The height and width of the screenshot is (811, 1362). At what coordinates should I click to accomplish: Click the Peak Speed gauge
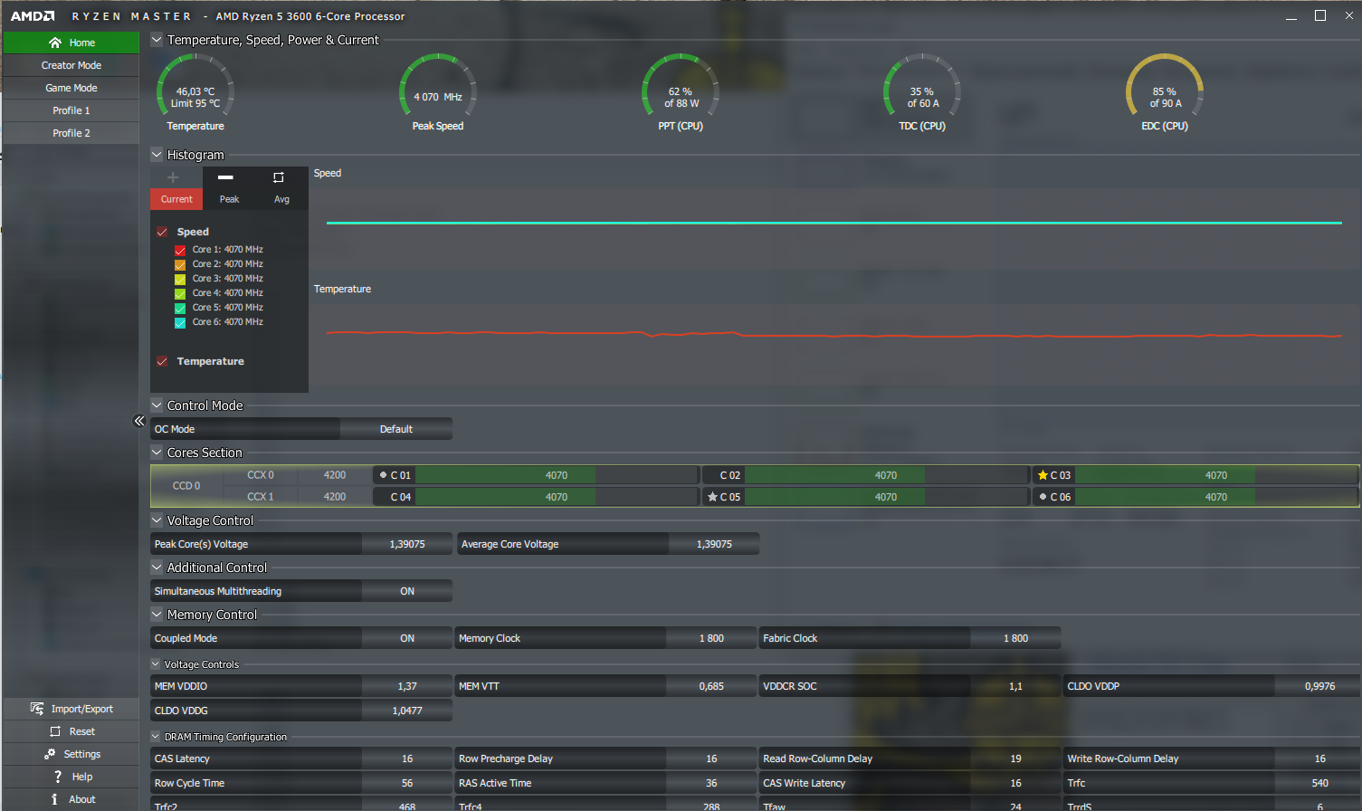tap(438, 92)
